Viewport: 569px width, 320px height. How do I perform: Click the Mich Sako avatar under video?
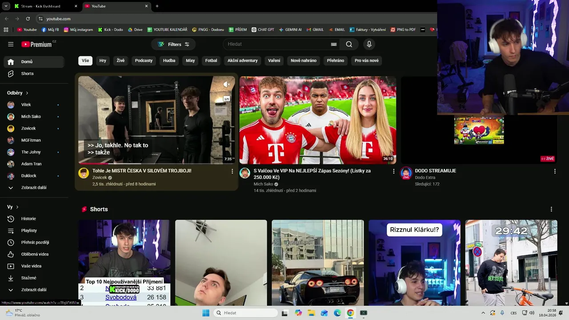[245, 173]
